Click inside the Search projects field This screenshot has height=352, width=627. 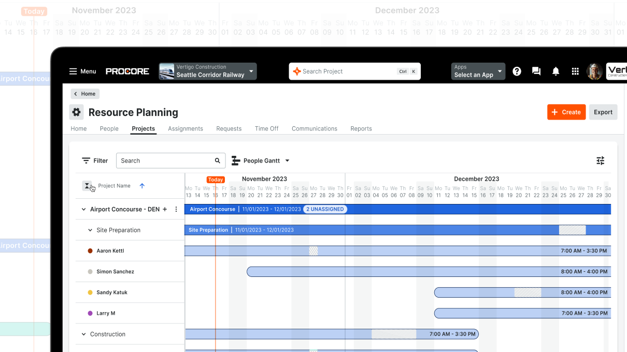click(x=161, y=160)
